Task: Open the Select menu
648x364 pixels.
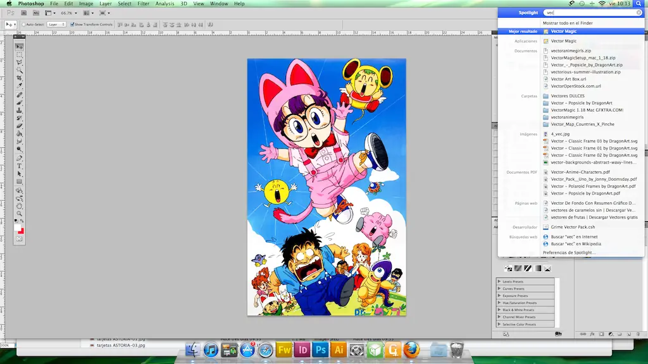Action: click(x=125, y=4)
